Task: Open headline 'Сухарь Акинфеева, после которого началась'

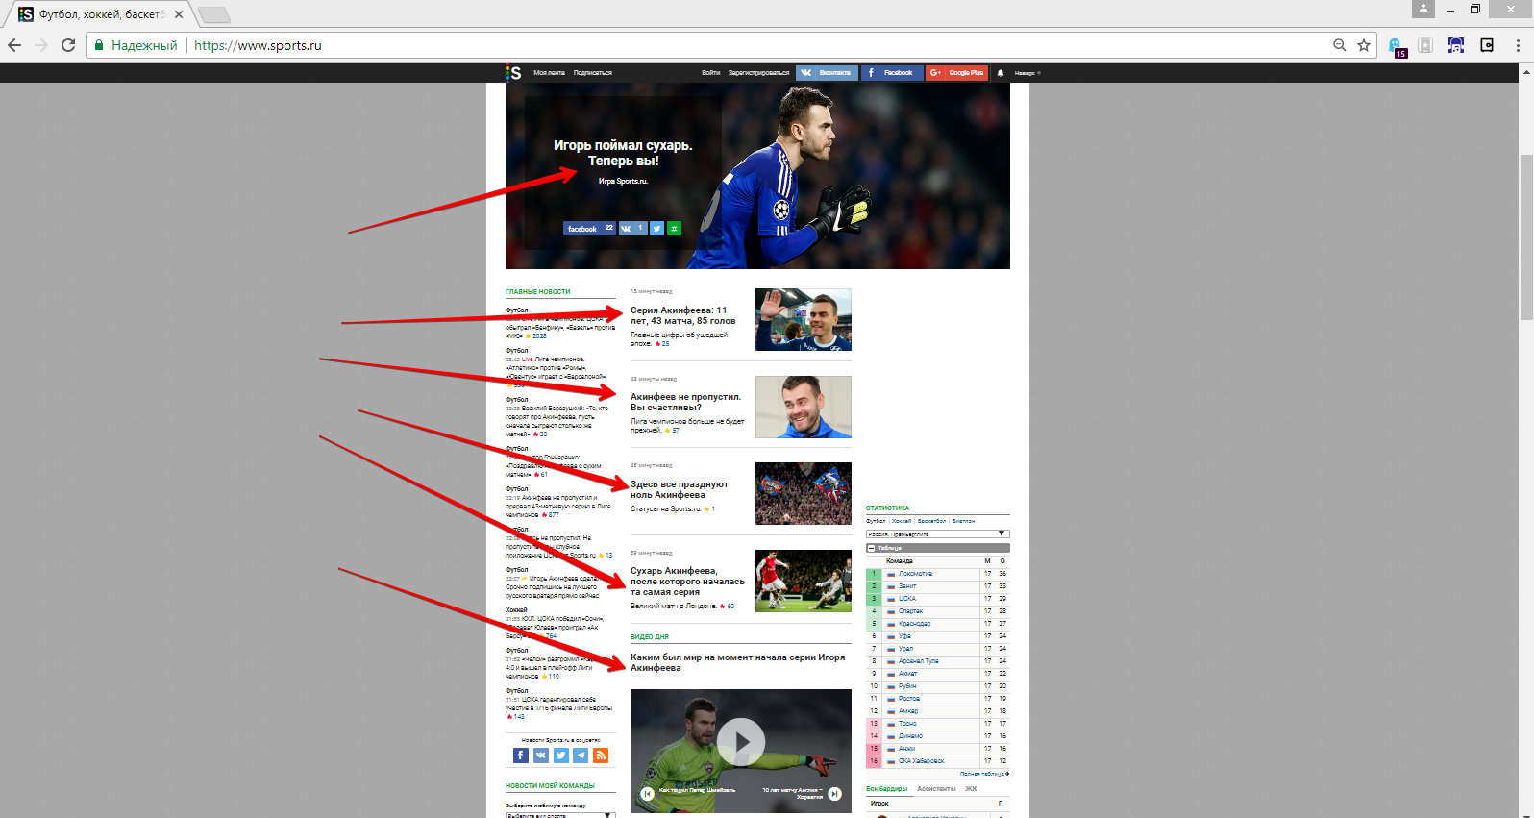Action: point(687,582)
